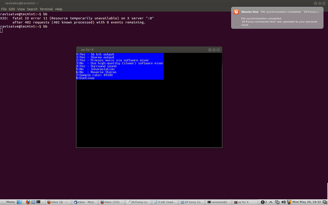
Task: Select '7:Sample rate: 44100' line
Action: pyautogui.click(x=94, y=75)
